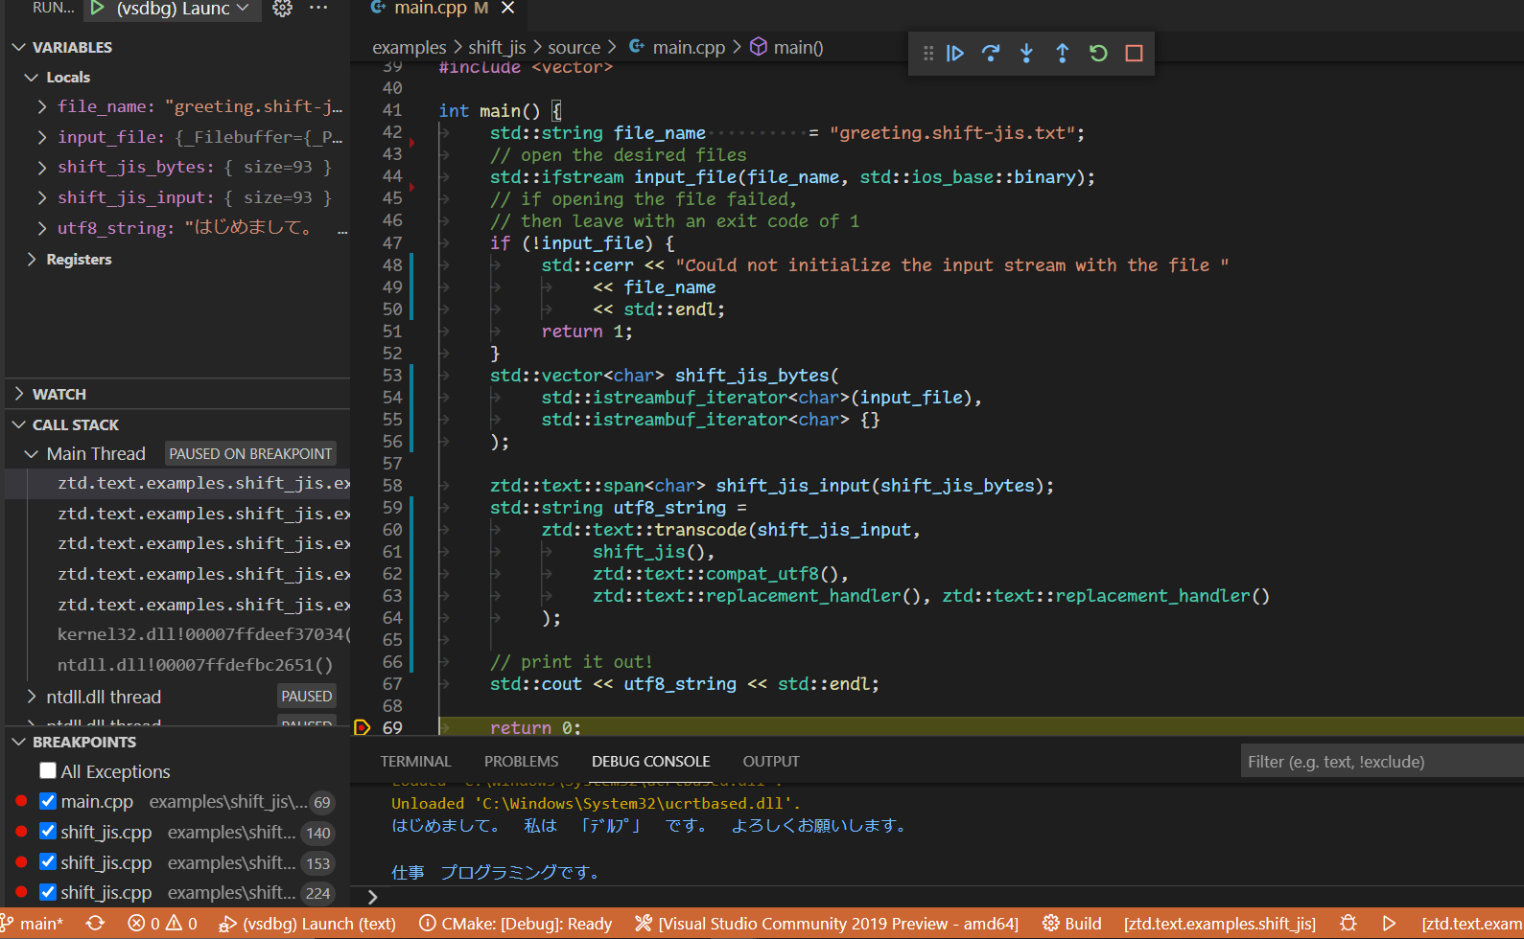Screen dimensions: 1524x939
Task: Disable the shift_jis.cpp line 224 breakpoint
Action: point(48,892)
